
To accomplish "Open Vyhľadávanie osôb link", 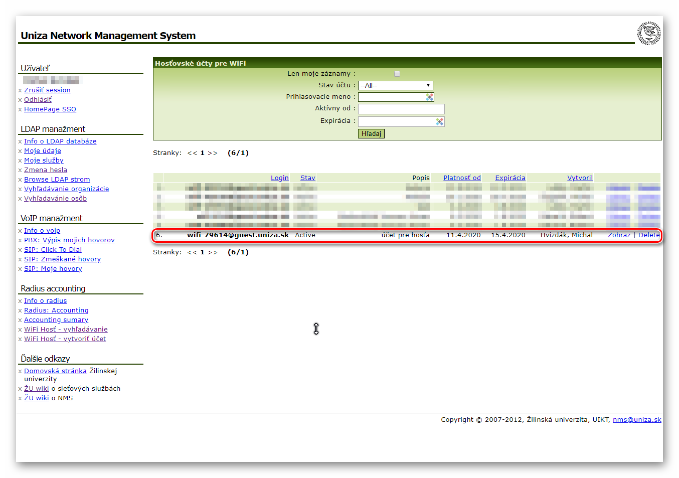I will pos(55,199).
